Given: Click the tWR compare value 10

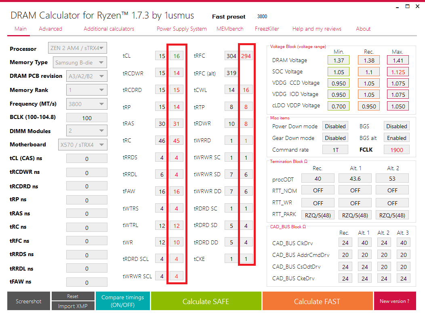Looking at the screenshot, I should [177, 242].
